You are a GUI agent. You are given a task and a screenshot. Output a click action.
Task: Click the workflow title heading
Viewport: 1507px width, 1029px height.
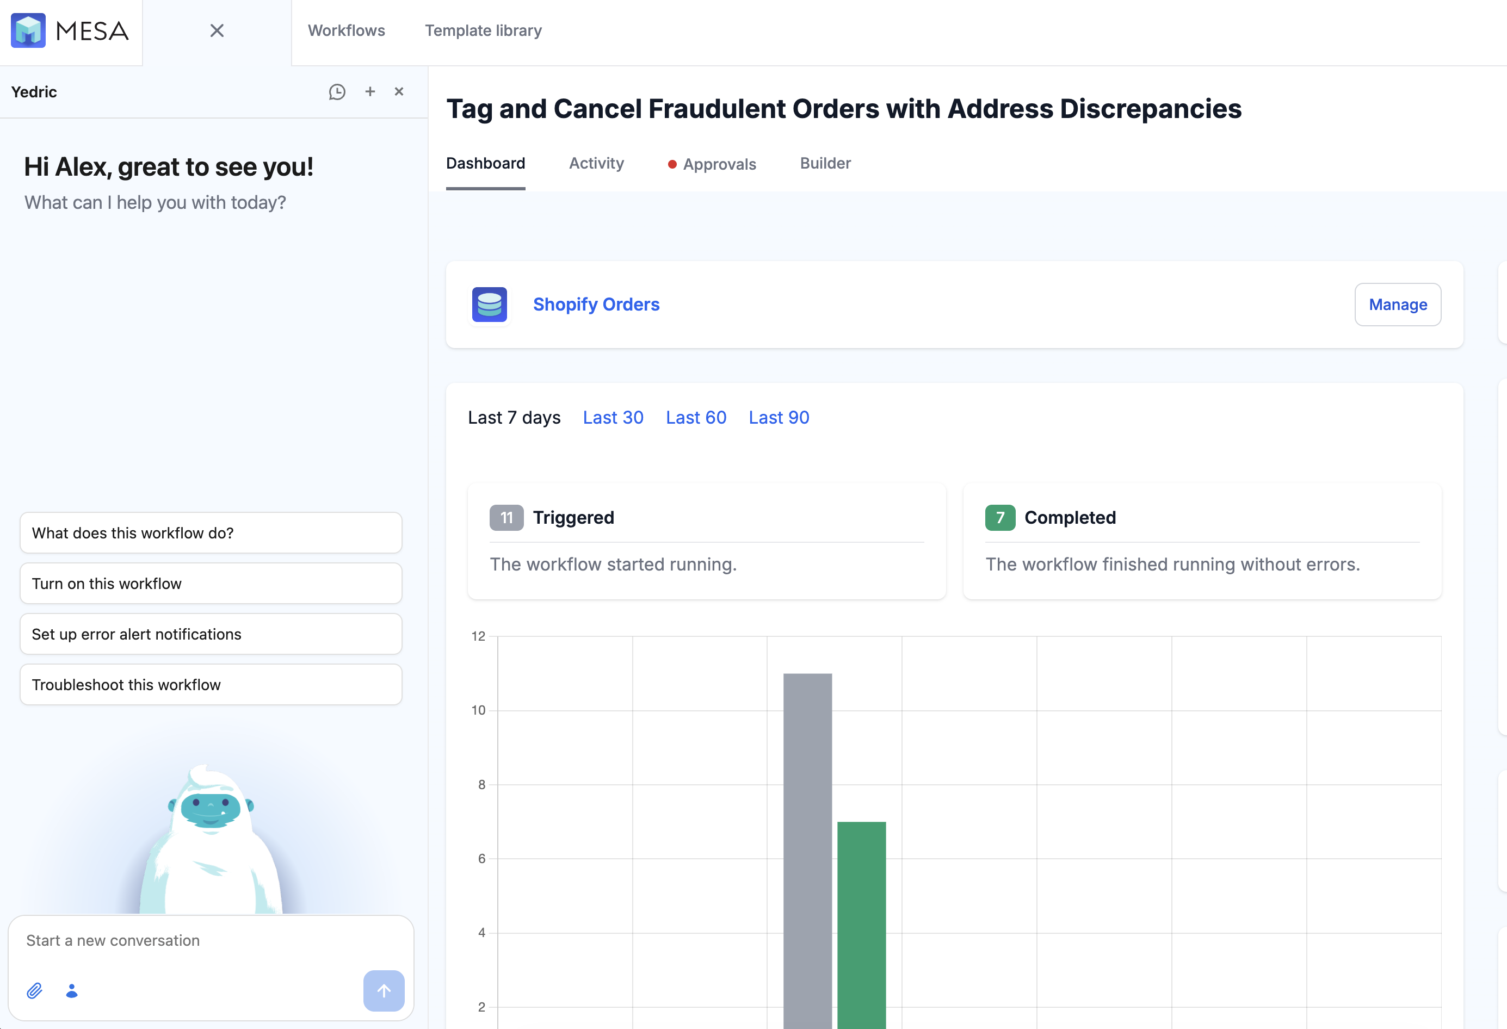(844, 109)
